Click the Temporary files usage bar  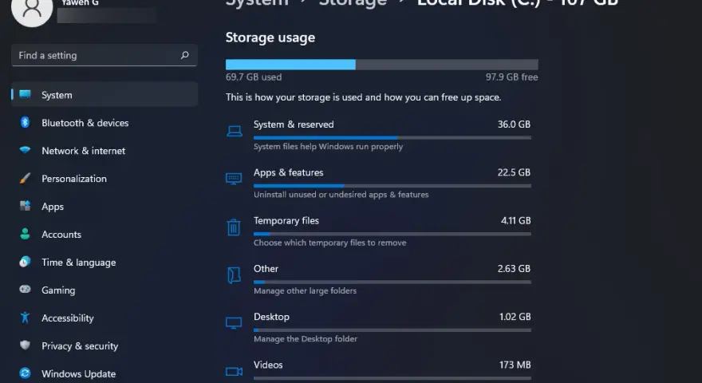pyautogui.click(x=392, y=234)
